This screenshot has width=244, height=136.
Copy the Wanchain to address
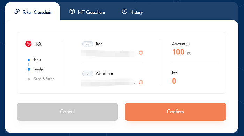(x=141, y=82)
